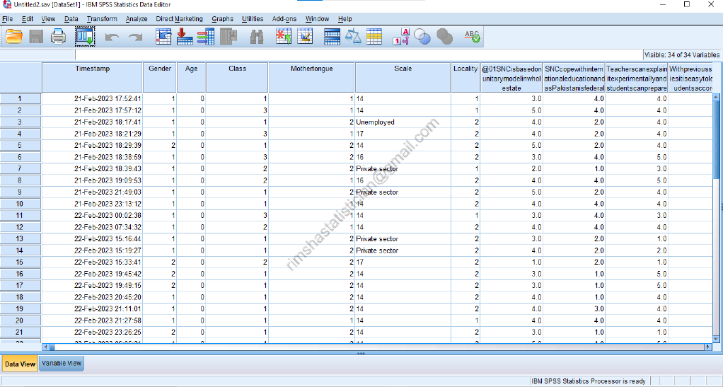This screenshot has height=387, width=723.
Task: Open the Split File tool
Action: [x=332, y=37]
